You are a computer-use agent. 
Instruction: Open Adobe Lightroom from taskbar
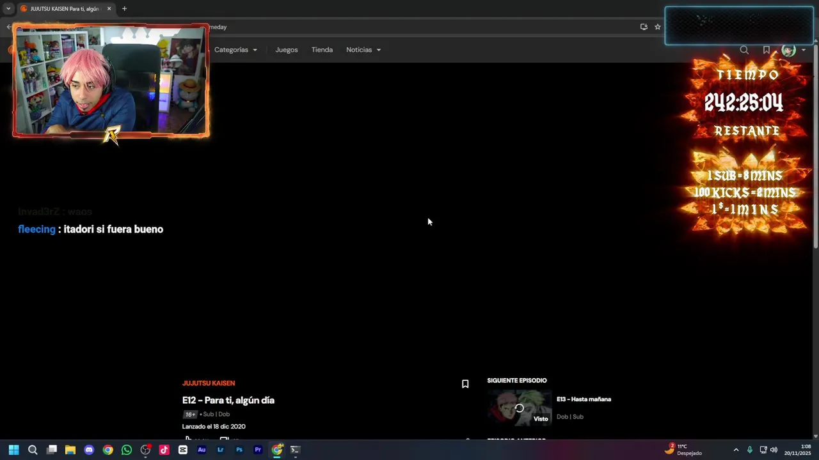click(220, 450)
